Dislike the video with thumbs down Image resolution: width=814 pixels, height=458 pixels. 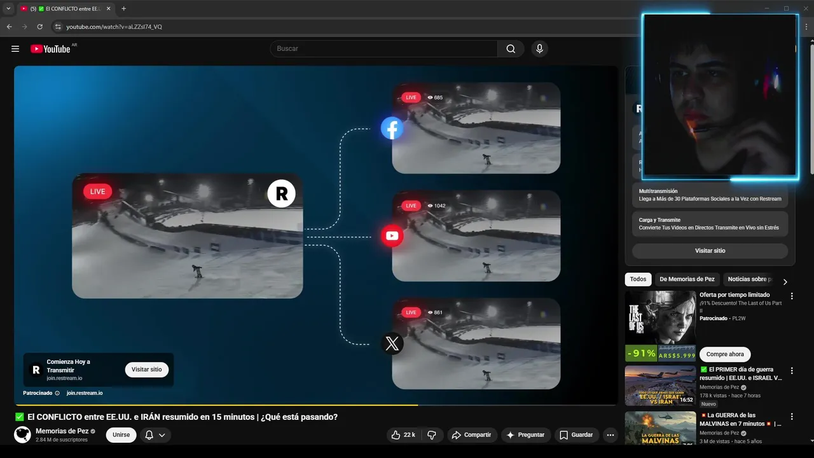pyautogui.click(x=431, y=435)
